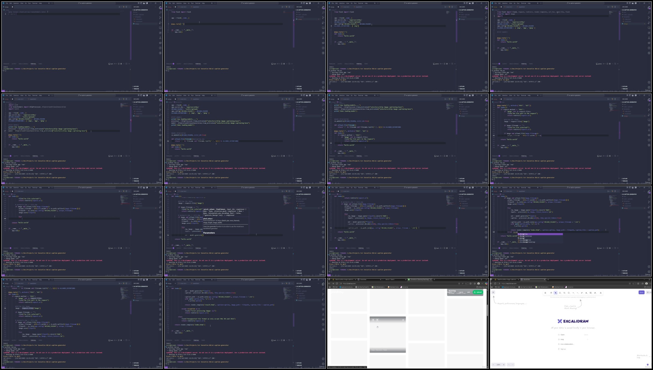Screen dimensions: 653x370
Task: Open the Excalidraw hamburger main menu
Action: tap(493, 292)
